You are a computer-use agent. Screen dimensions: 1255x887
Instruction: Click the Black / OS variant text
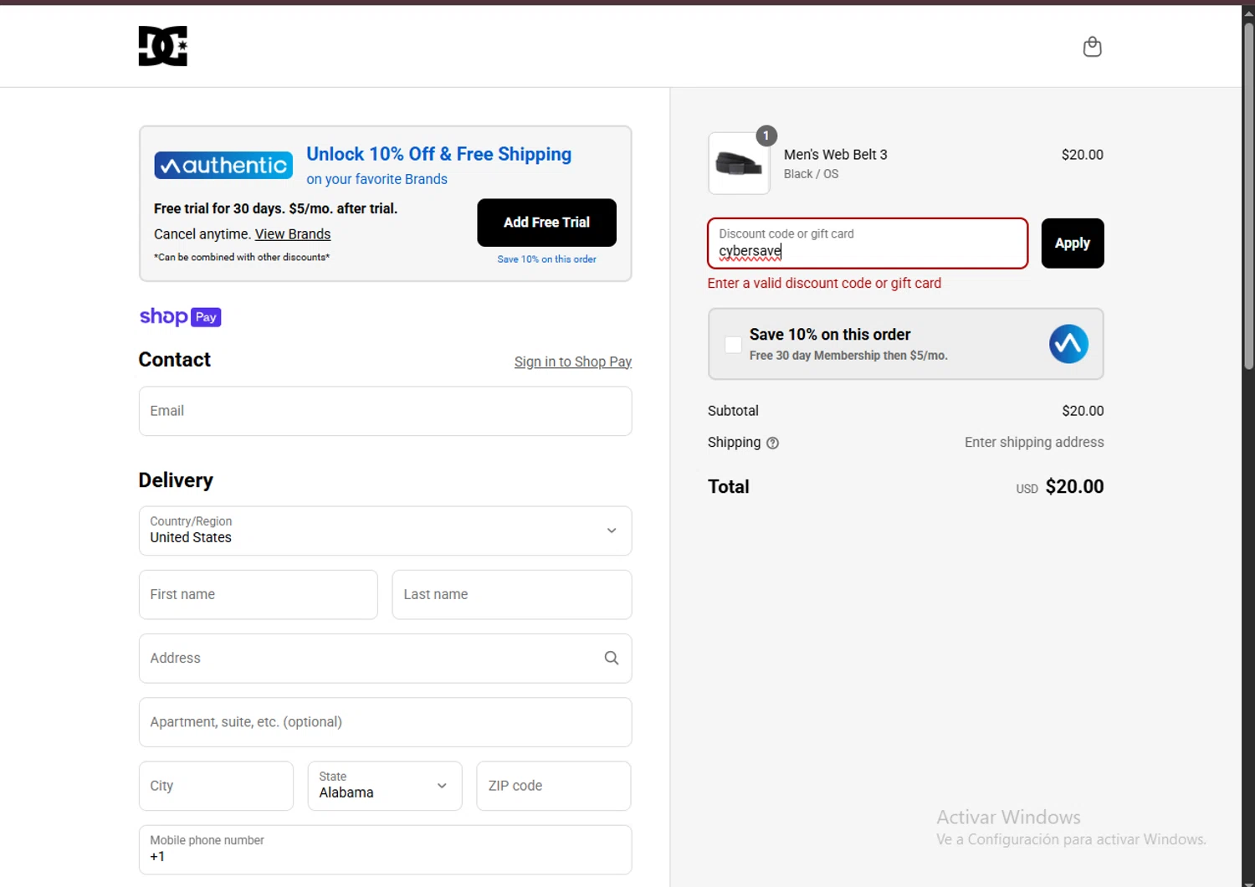pos(811,174)
